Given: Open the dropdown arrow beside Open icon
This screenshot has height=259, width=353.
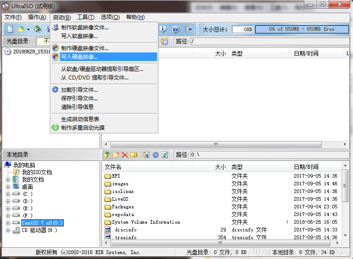Looking at the screenshot, I should point(28,29).
